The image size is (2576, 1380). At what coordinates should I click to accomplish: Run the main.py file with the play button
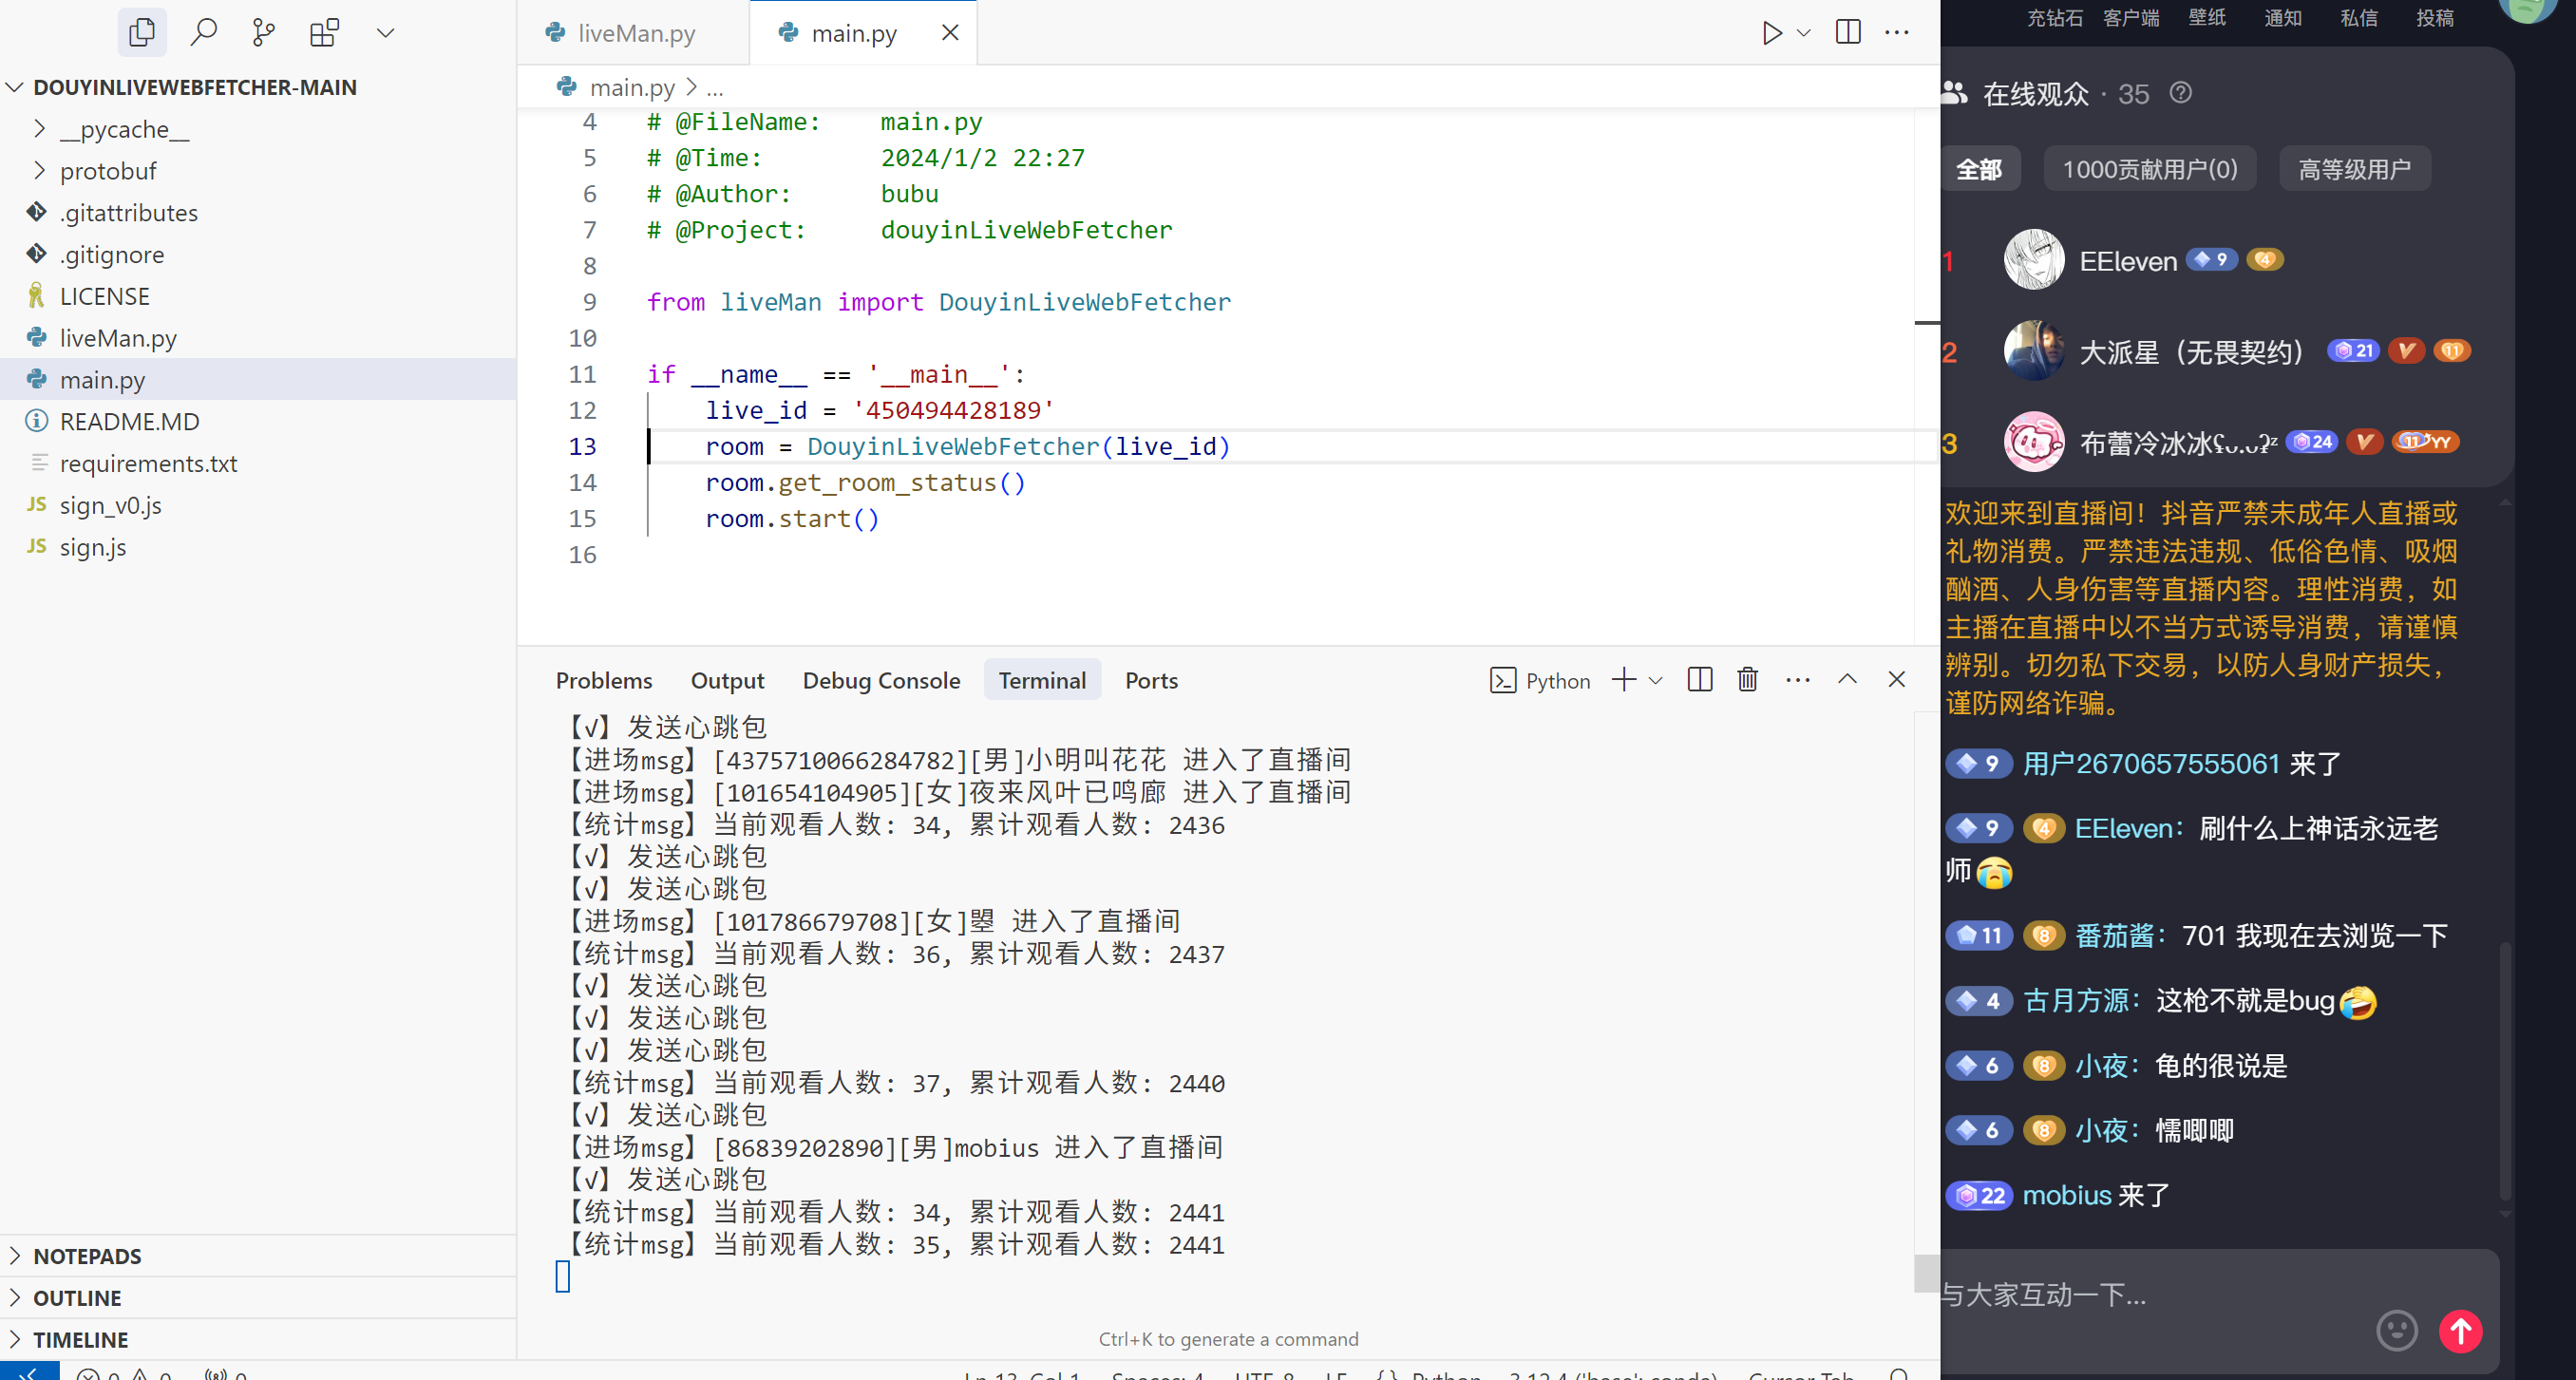tap(1771, 32)
